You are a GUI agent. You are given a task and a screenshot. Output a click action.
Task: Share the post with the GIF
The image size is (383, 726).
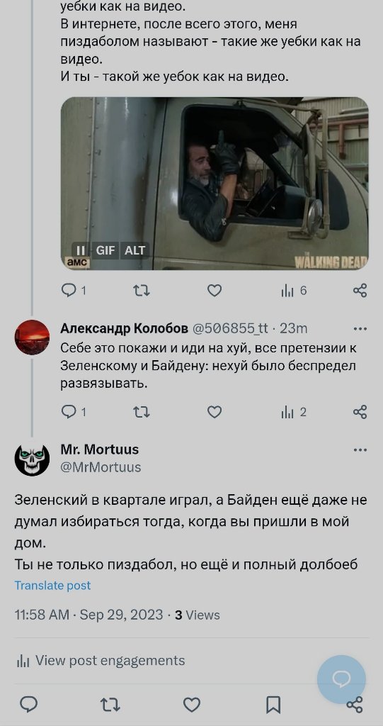pos(360,291)
